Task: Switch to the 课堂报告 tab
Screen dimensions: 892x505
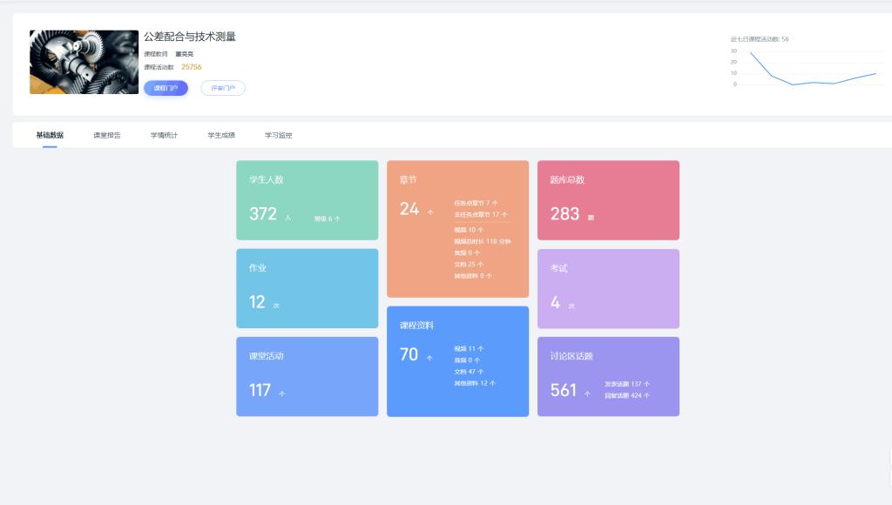Action: 107,136
